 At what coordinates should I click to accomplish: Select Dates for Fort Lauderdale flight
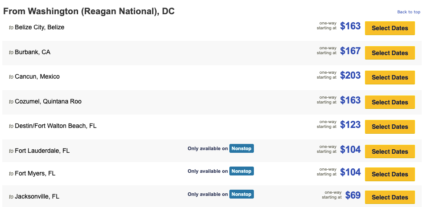[390, 151]
